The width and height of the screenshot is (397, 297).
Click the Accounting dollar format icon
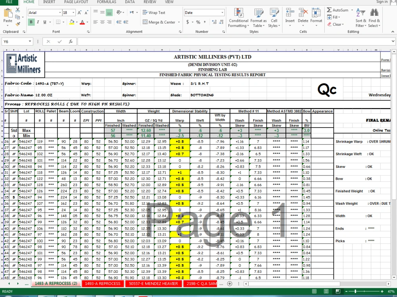point(188,22)
